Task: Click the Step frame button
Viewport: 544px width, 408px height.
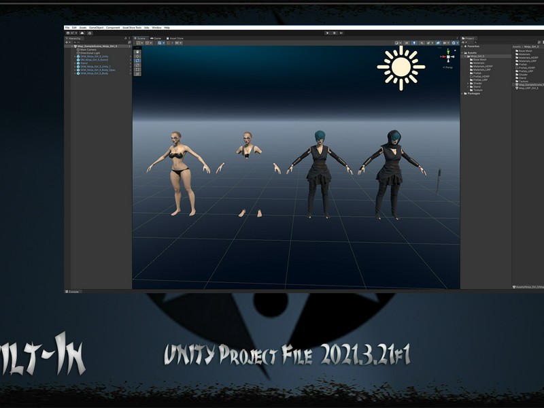Action: 341,33
